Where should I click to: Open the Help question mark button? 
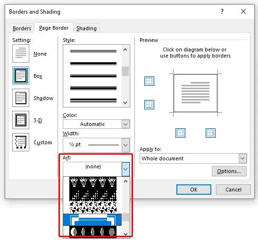pos(222,11)
